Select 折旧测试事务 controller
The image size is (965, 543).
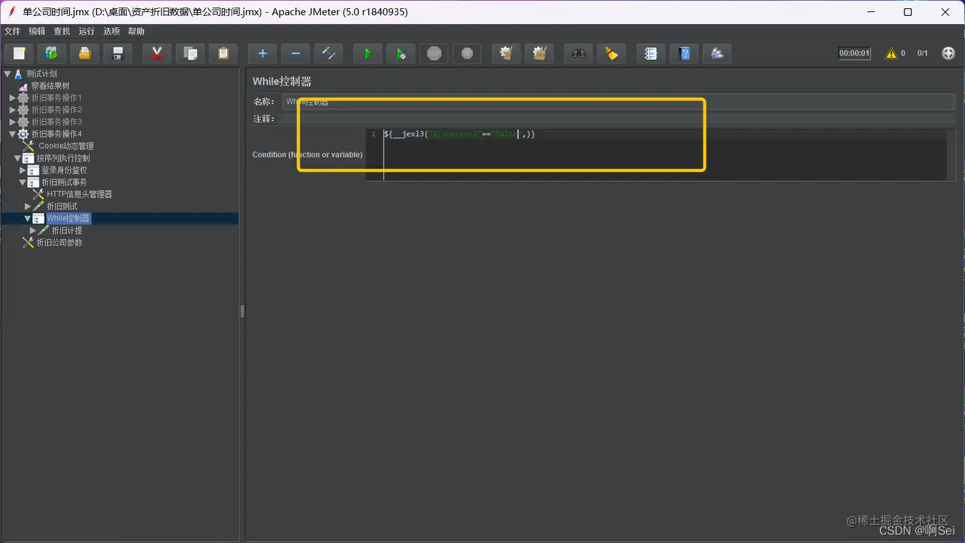click(x=64, y=182)
